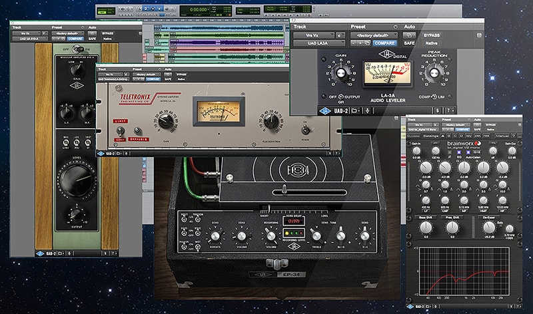Click the zoom magnifier tool in Pro Tools toolbar

[x=139, y=9]
